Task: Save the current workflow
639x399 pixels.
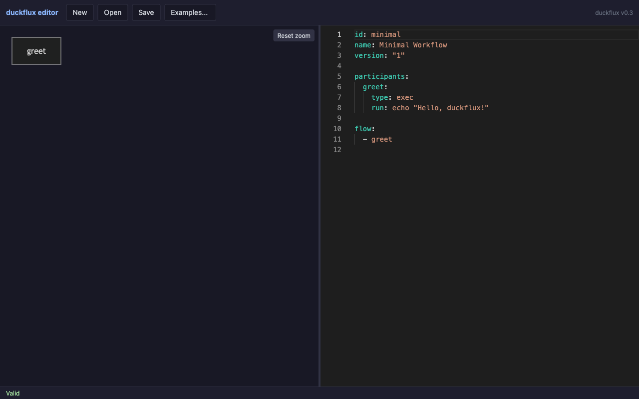Action: [146, 12]
